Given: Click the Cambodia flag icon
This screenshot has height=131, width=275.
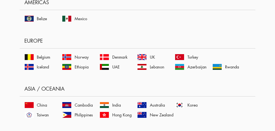Looking at the screenshot, I should pyautogui.click(x=67, y=105).
